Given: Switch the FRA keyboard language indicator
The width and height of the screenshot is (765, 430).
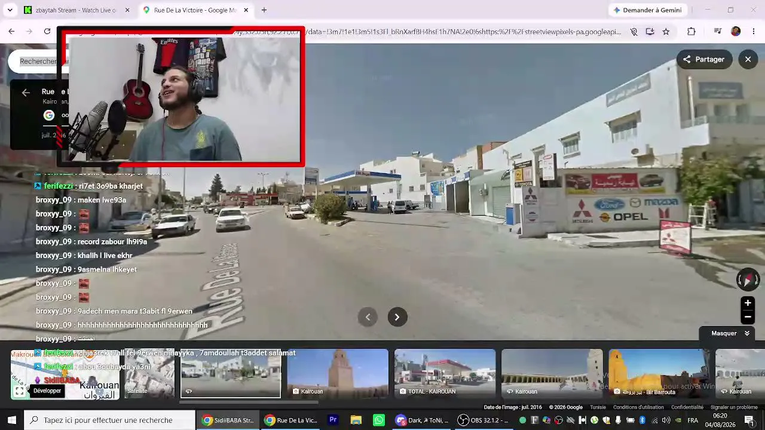Looking at the screenshot, I should click(693, 420).
